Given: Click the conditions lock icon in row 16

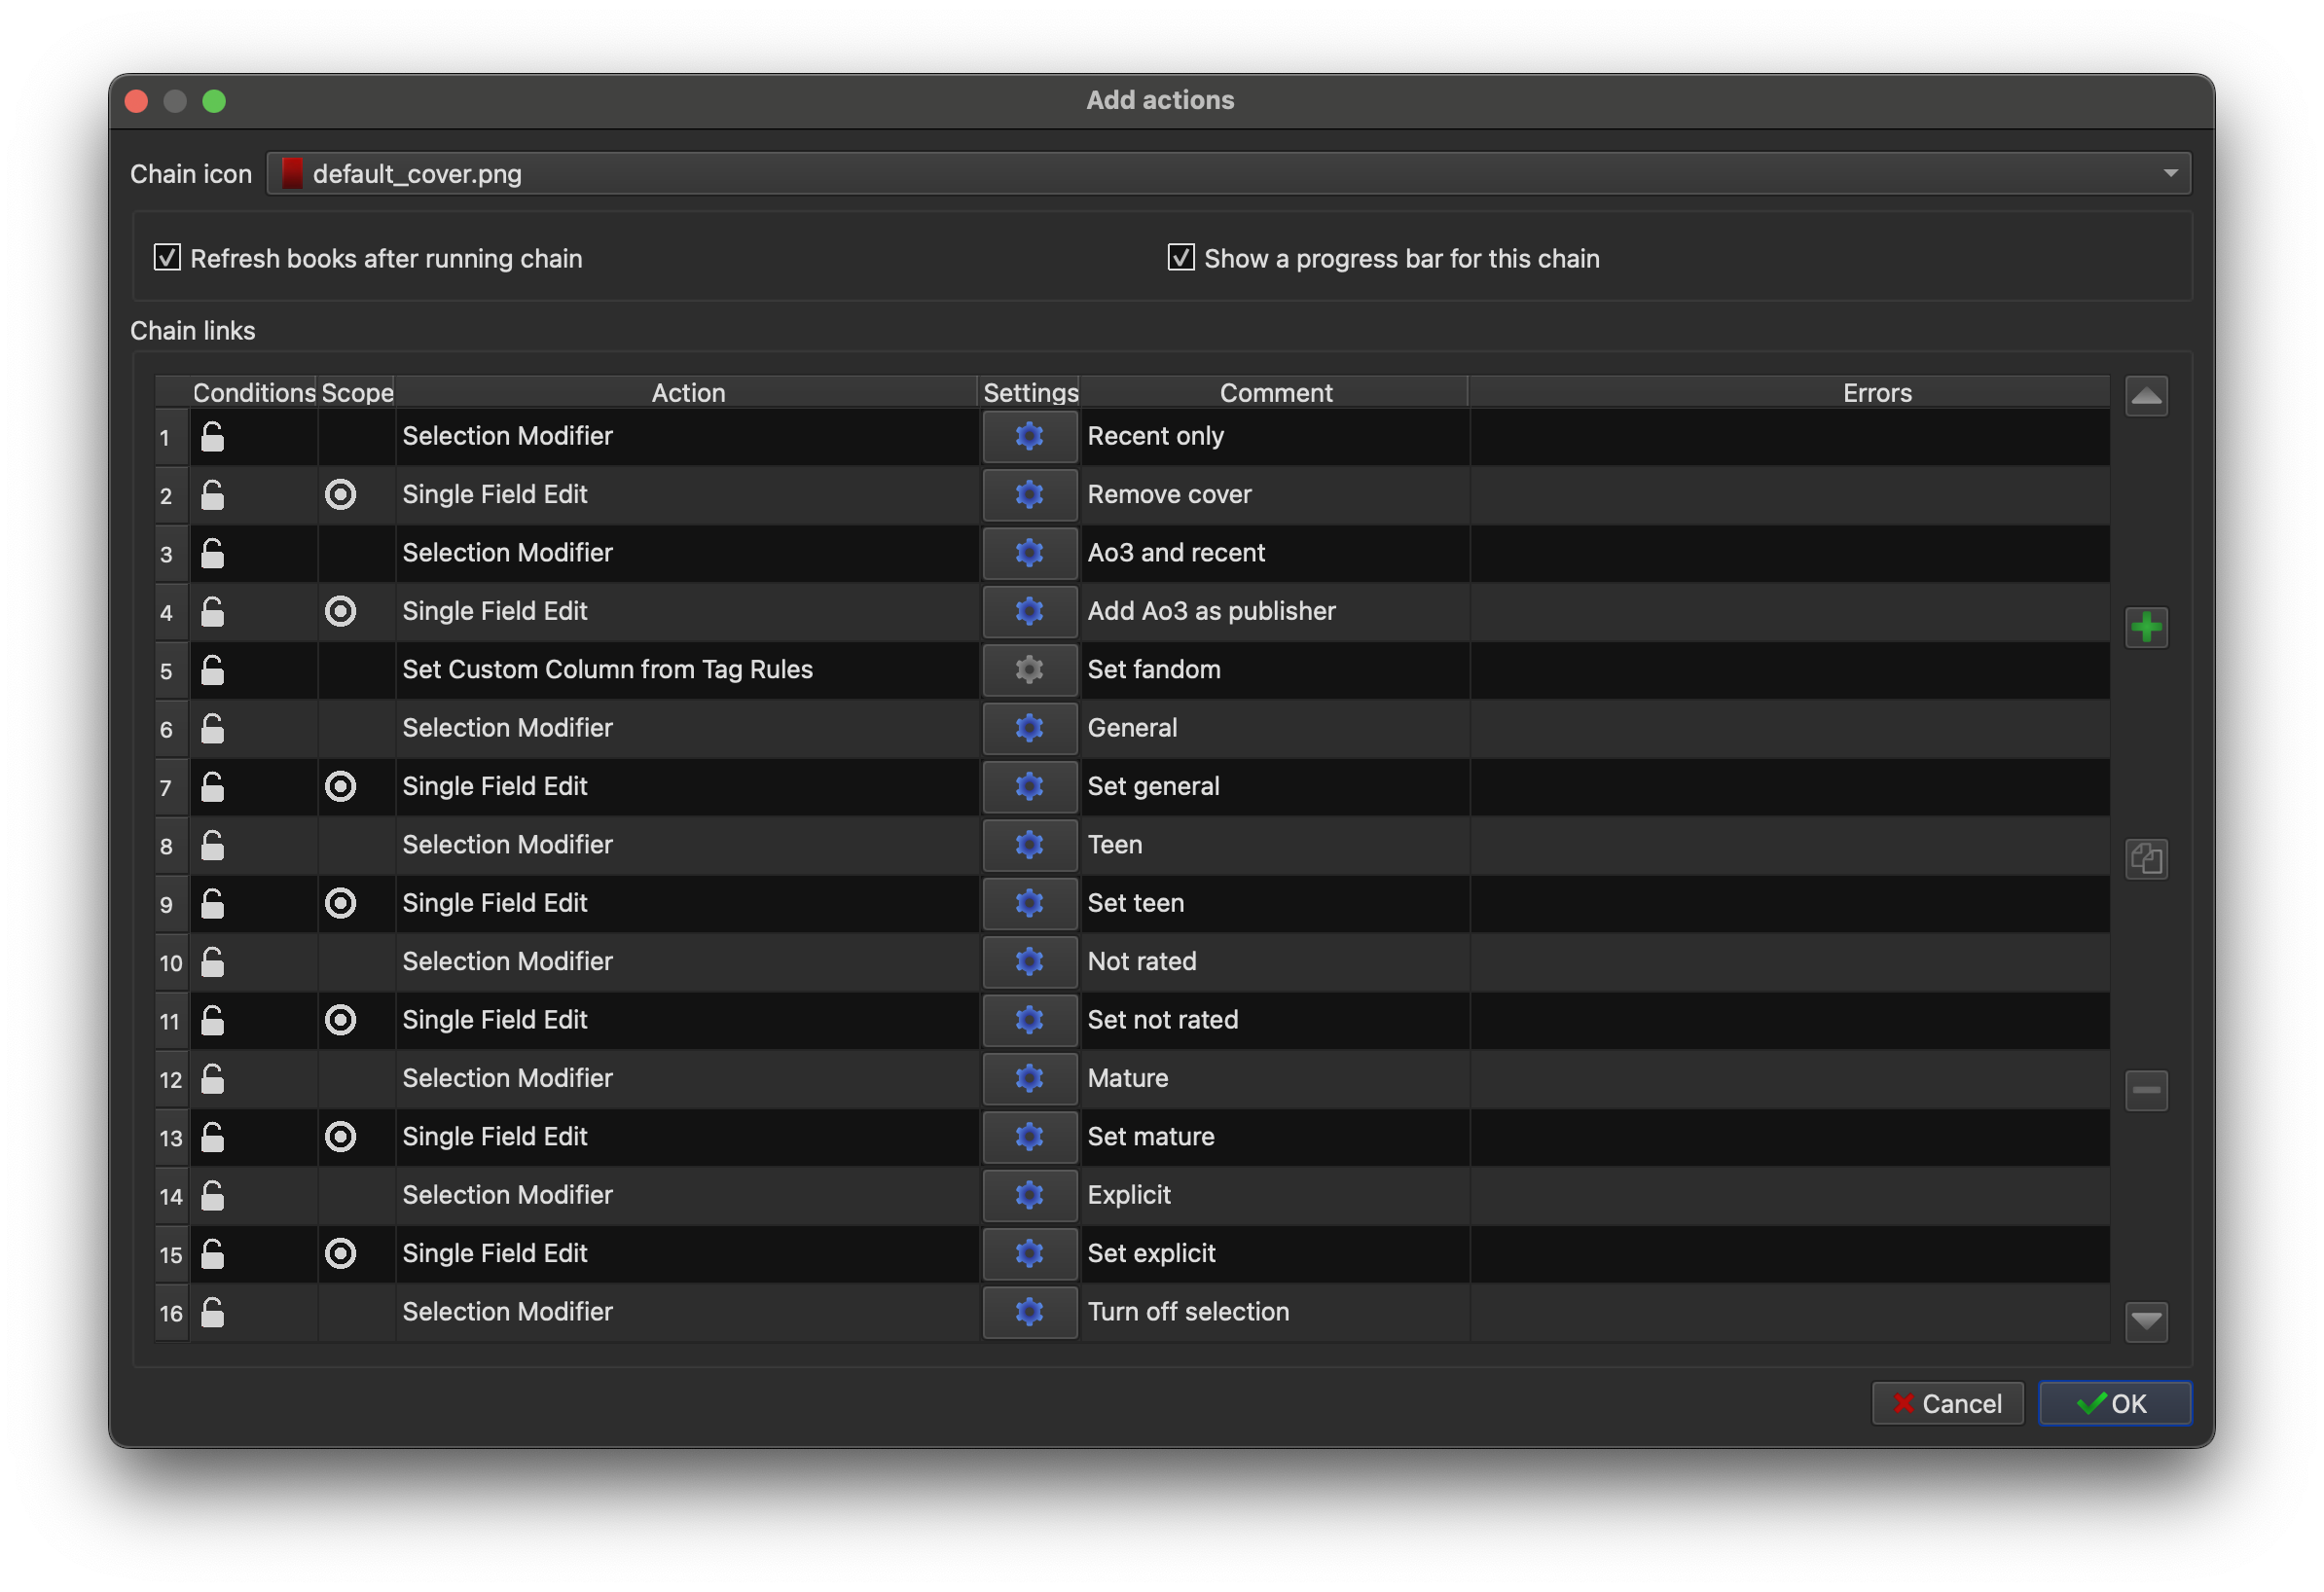Looking at the screenshot, I should click(x=212, y=1312).
